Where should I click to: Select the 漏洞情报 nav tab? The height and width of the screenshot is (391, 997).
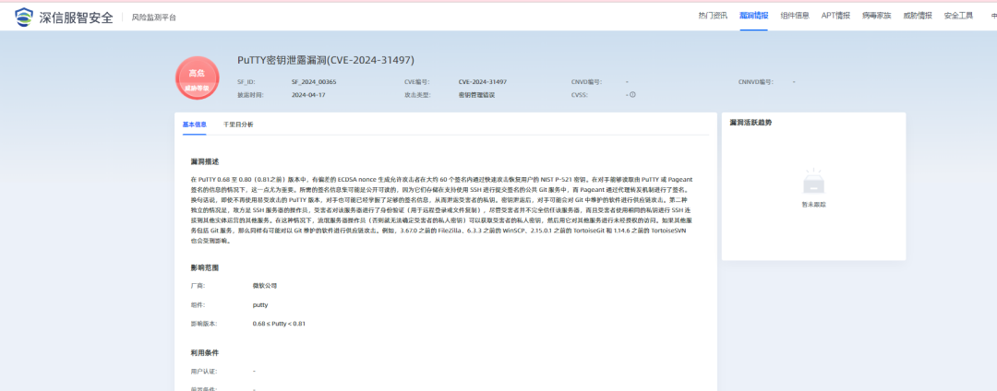[753, 16]
